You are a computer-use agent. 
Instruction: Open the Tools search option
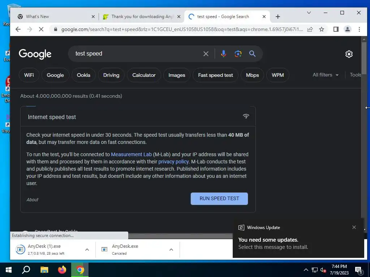tap(356, 75)
